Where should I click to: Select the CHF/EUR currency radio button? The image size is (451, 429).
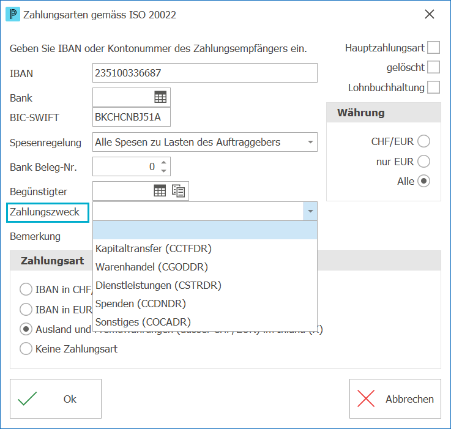pos(423,141)
